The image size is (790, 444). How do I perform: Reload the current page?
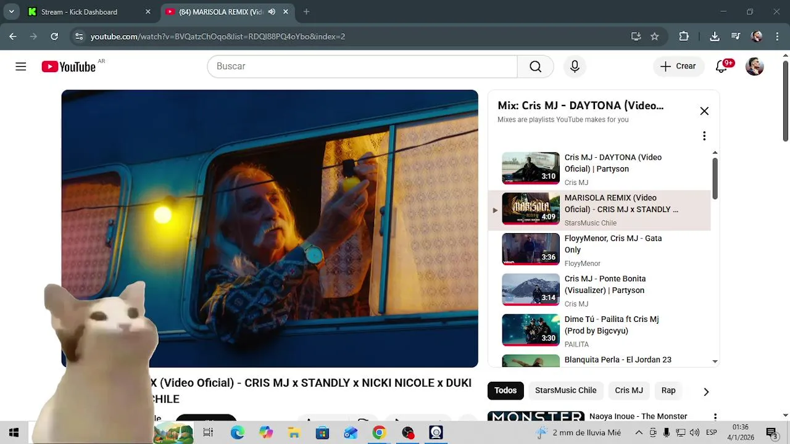54,36
